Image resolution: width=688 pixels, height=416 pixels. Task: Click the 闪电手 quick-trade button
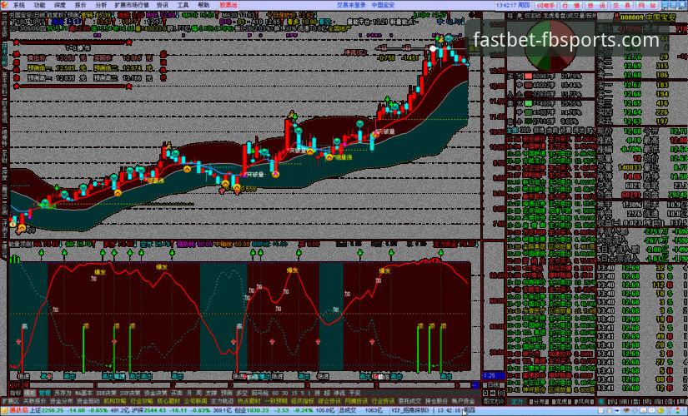pyautogui.click(x=545, y=5)
